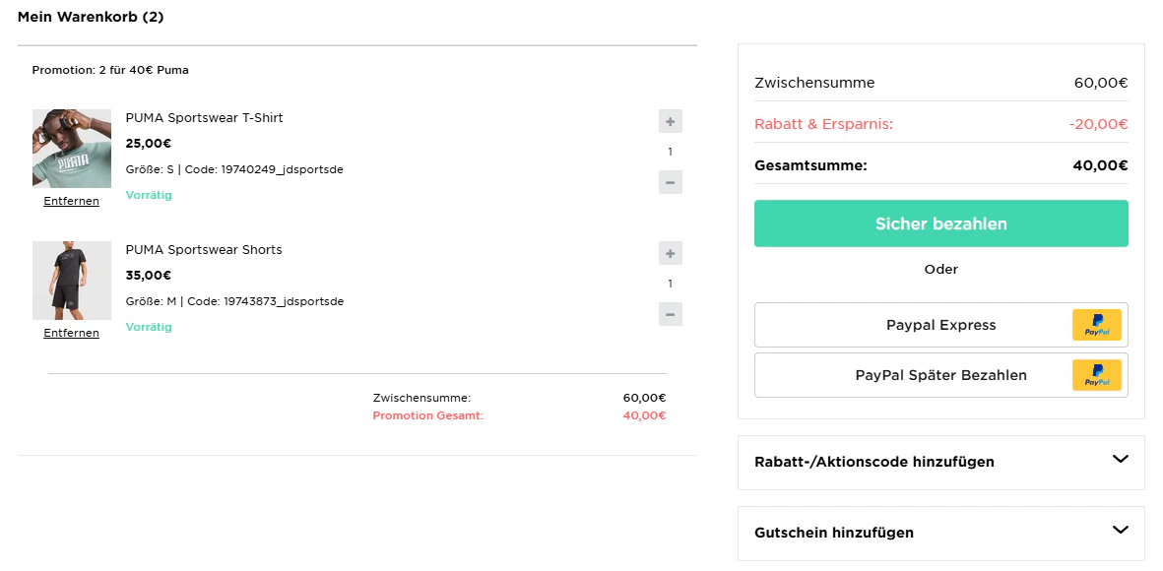Open PUMA Sportswear Shorts title link

point(204,249)
